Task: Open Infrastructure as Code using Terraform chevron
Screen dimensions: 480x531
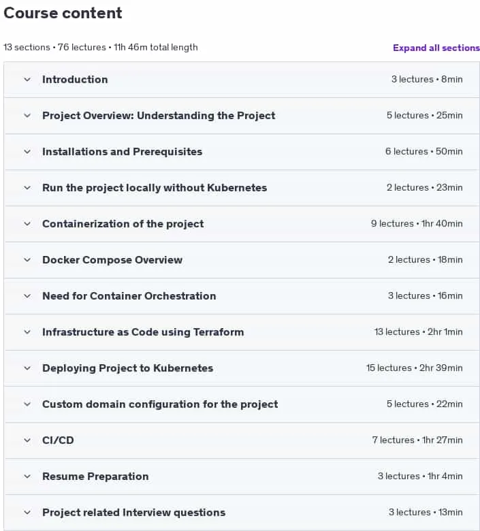Action: point(27,332)
